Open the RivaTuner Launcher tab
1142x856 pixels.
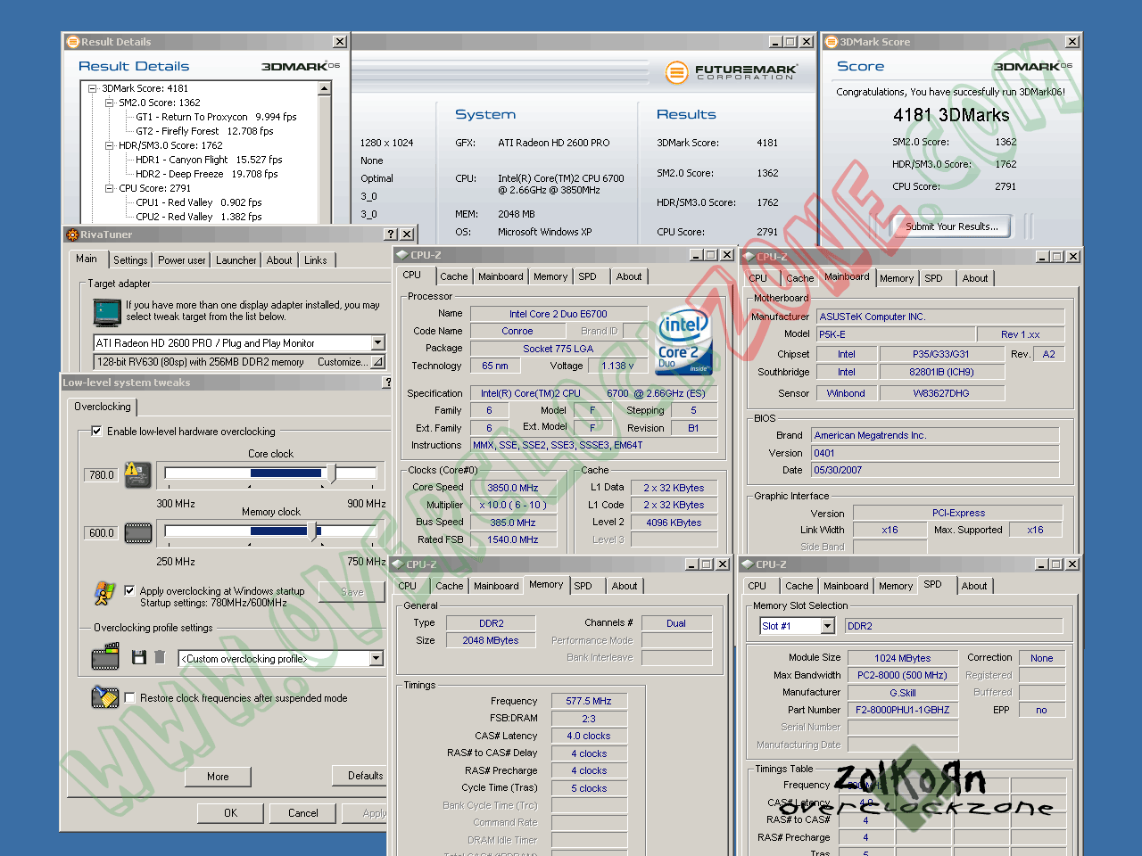coord(236,260)
